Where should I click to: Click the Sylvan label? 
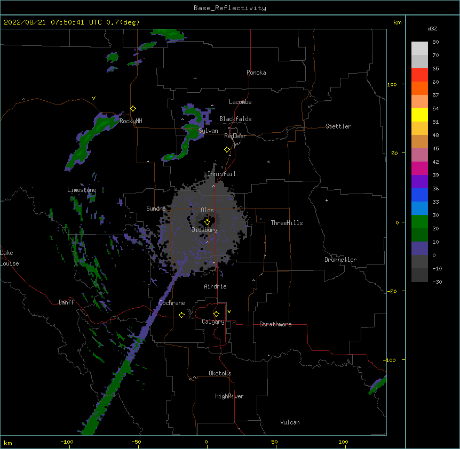(x=208, y=131)
